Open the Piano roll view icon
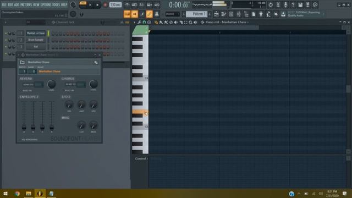This screenshot has height=198, width=352. [224, 14]
